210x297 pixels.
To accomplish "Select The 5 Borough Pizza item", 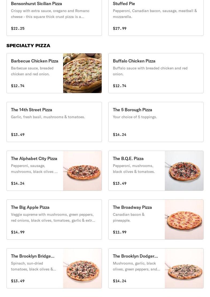I will pos(132,110).
